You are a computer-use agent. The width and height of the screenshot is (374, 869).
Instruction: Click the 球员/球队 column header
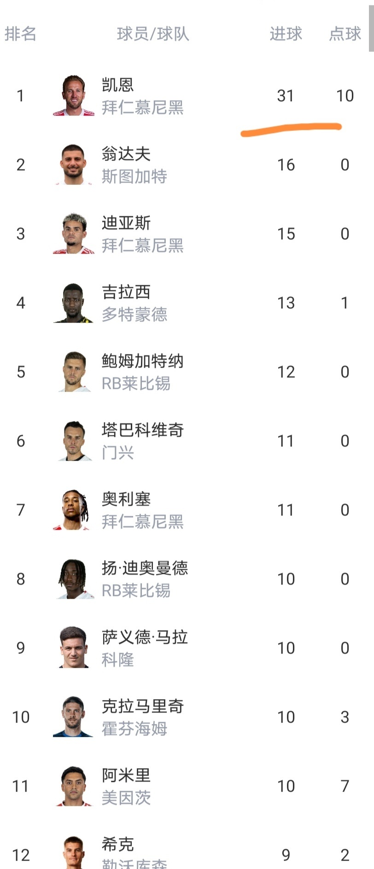153,34
